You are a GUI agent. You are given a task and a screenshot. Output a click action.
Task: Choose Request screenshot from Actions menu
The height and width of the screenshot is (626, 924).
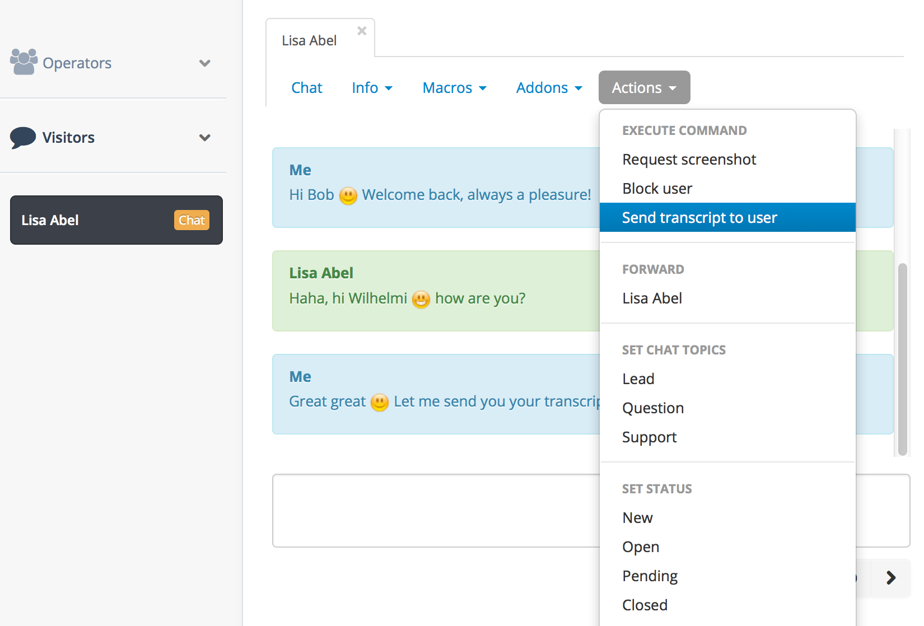727,160
